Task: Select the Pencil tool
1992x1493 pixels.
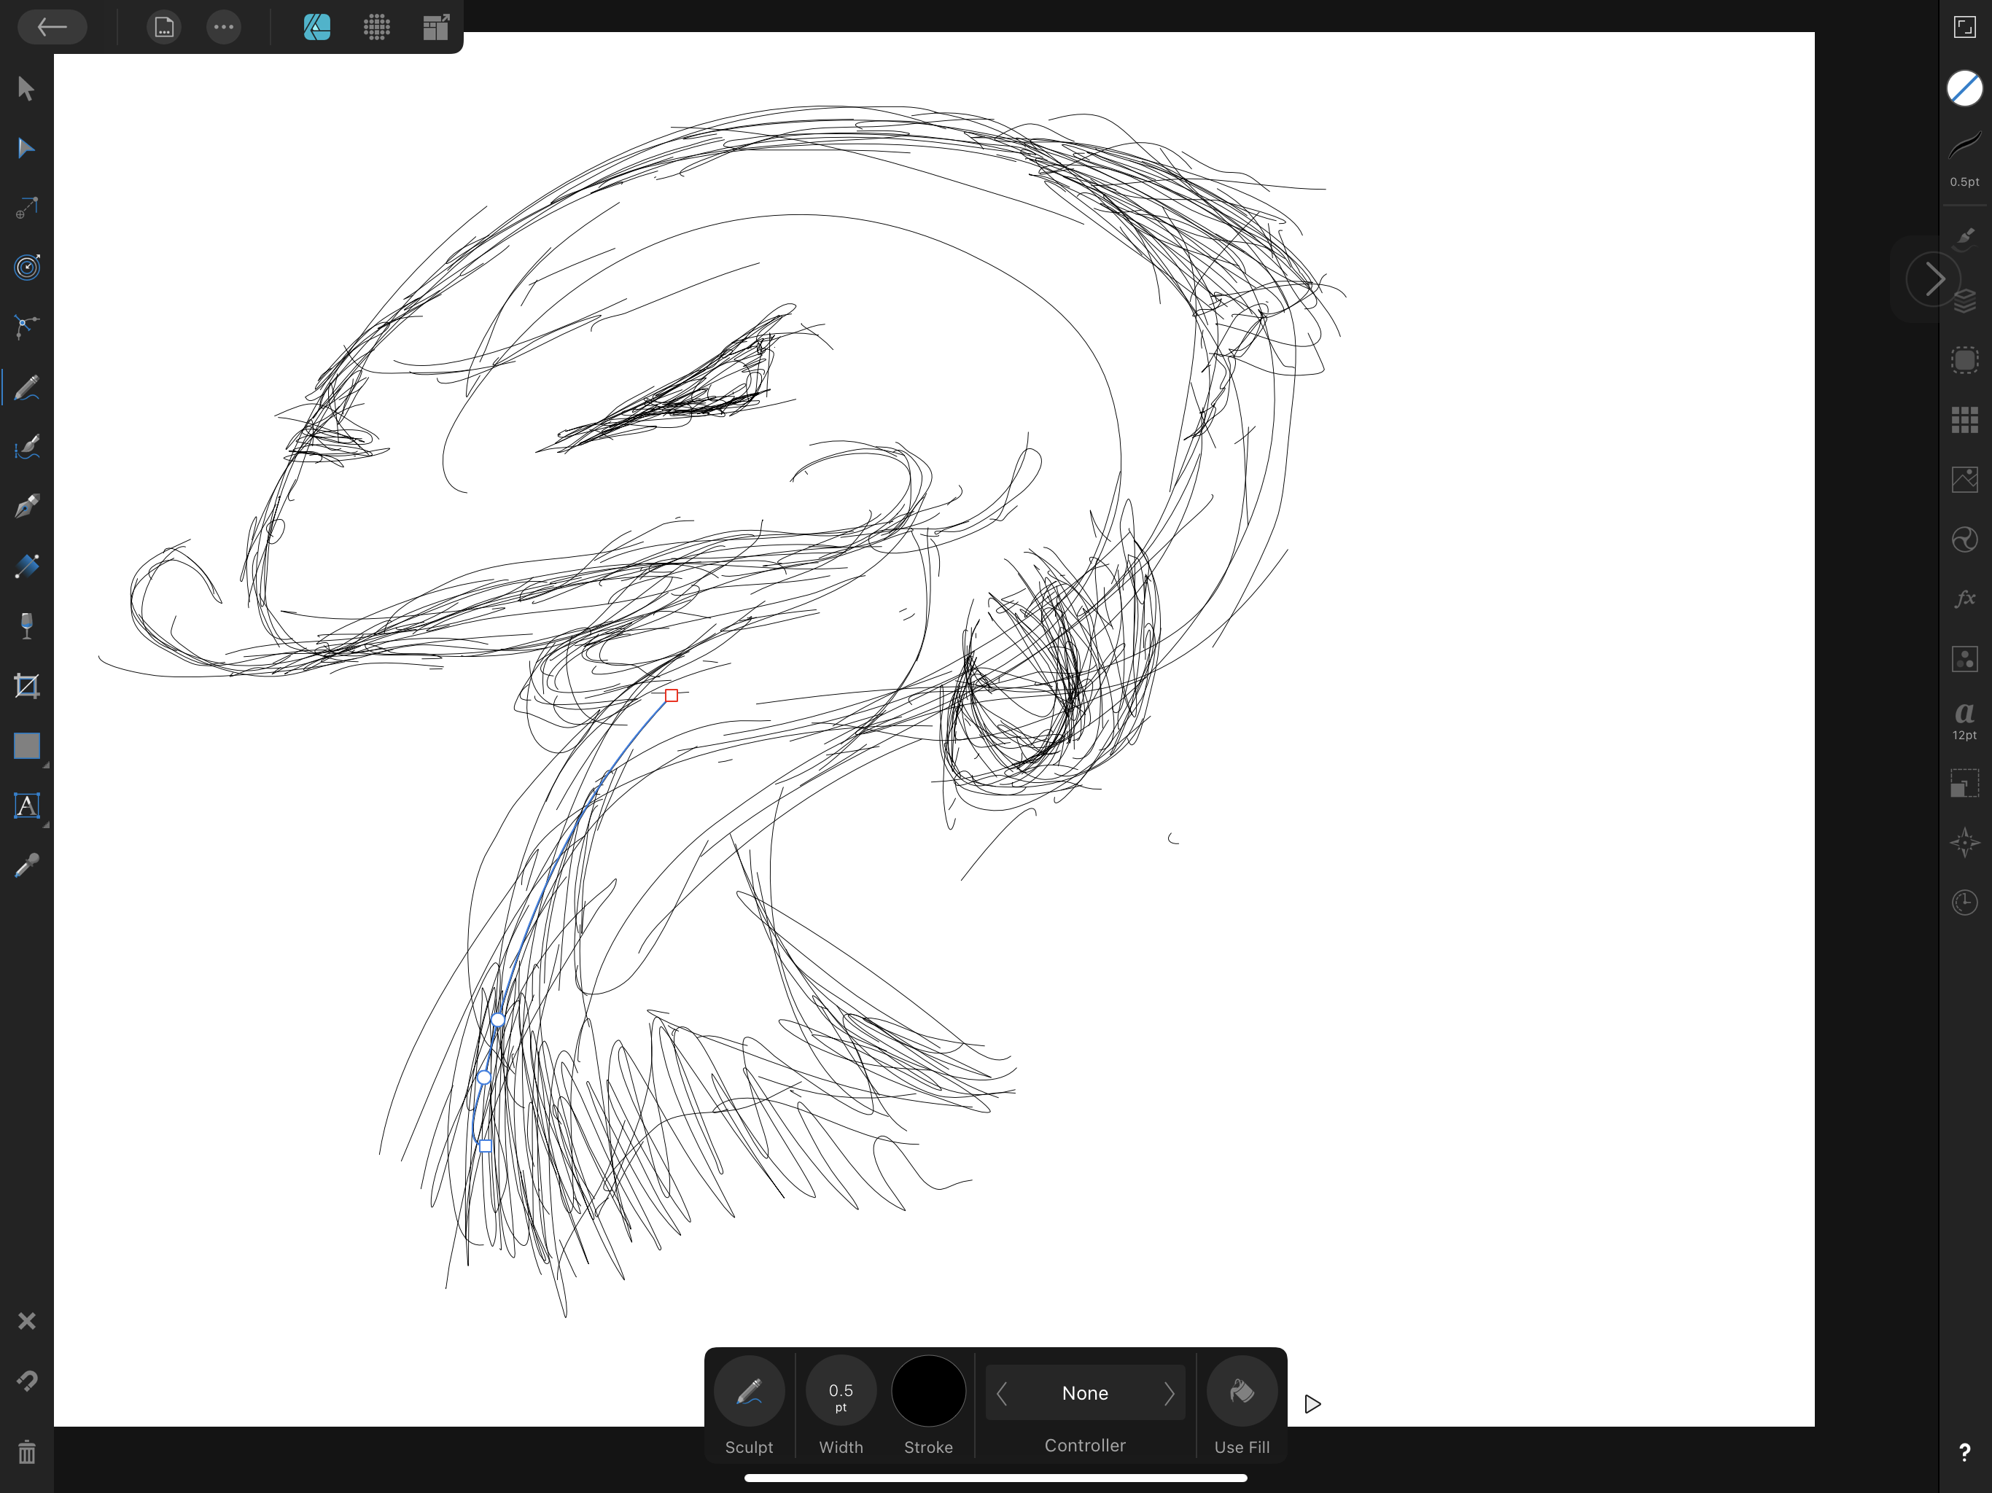Action: [26, 388]
